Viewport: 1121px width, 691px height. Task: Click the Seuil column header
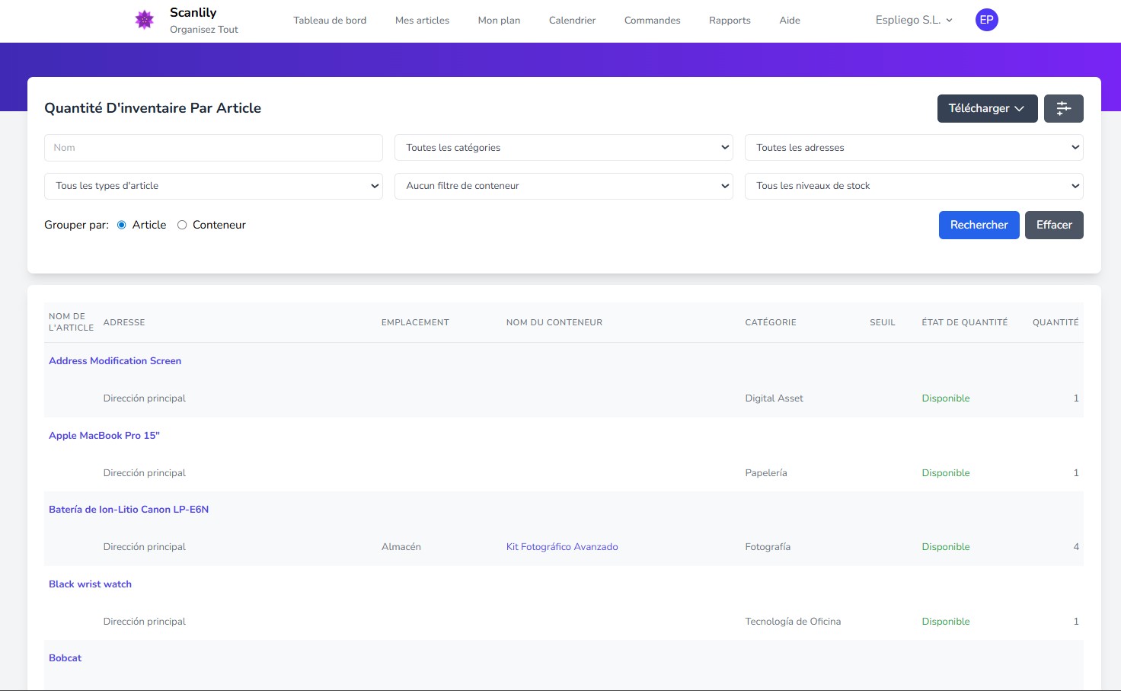[x=883, y=322]
